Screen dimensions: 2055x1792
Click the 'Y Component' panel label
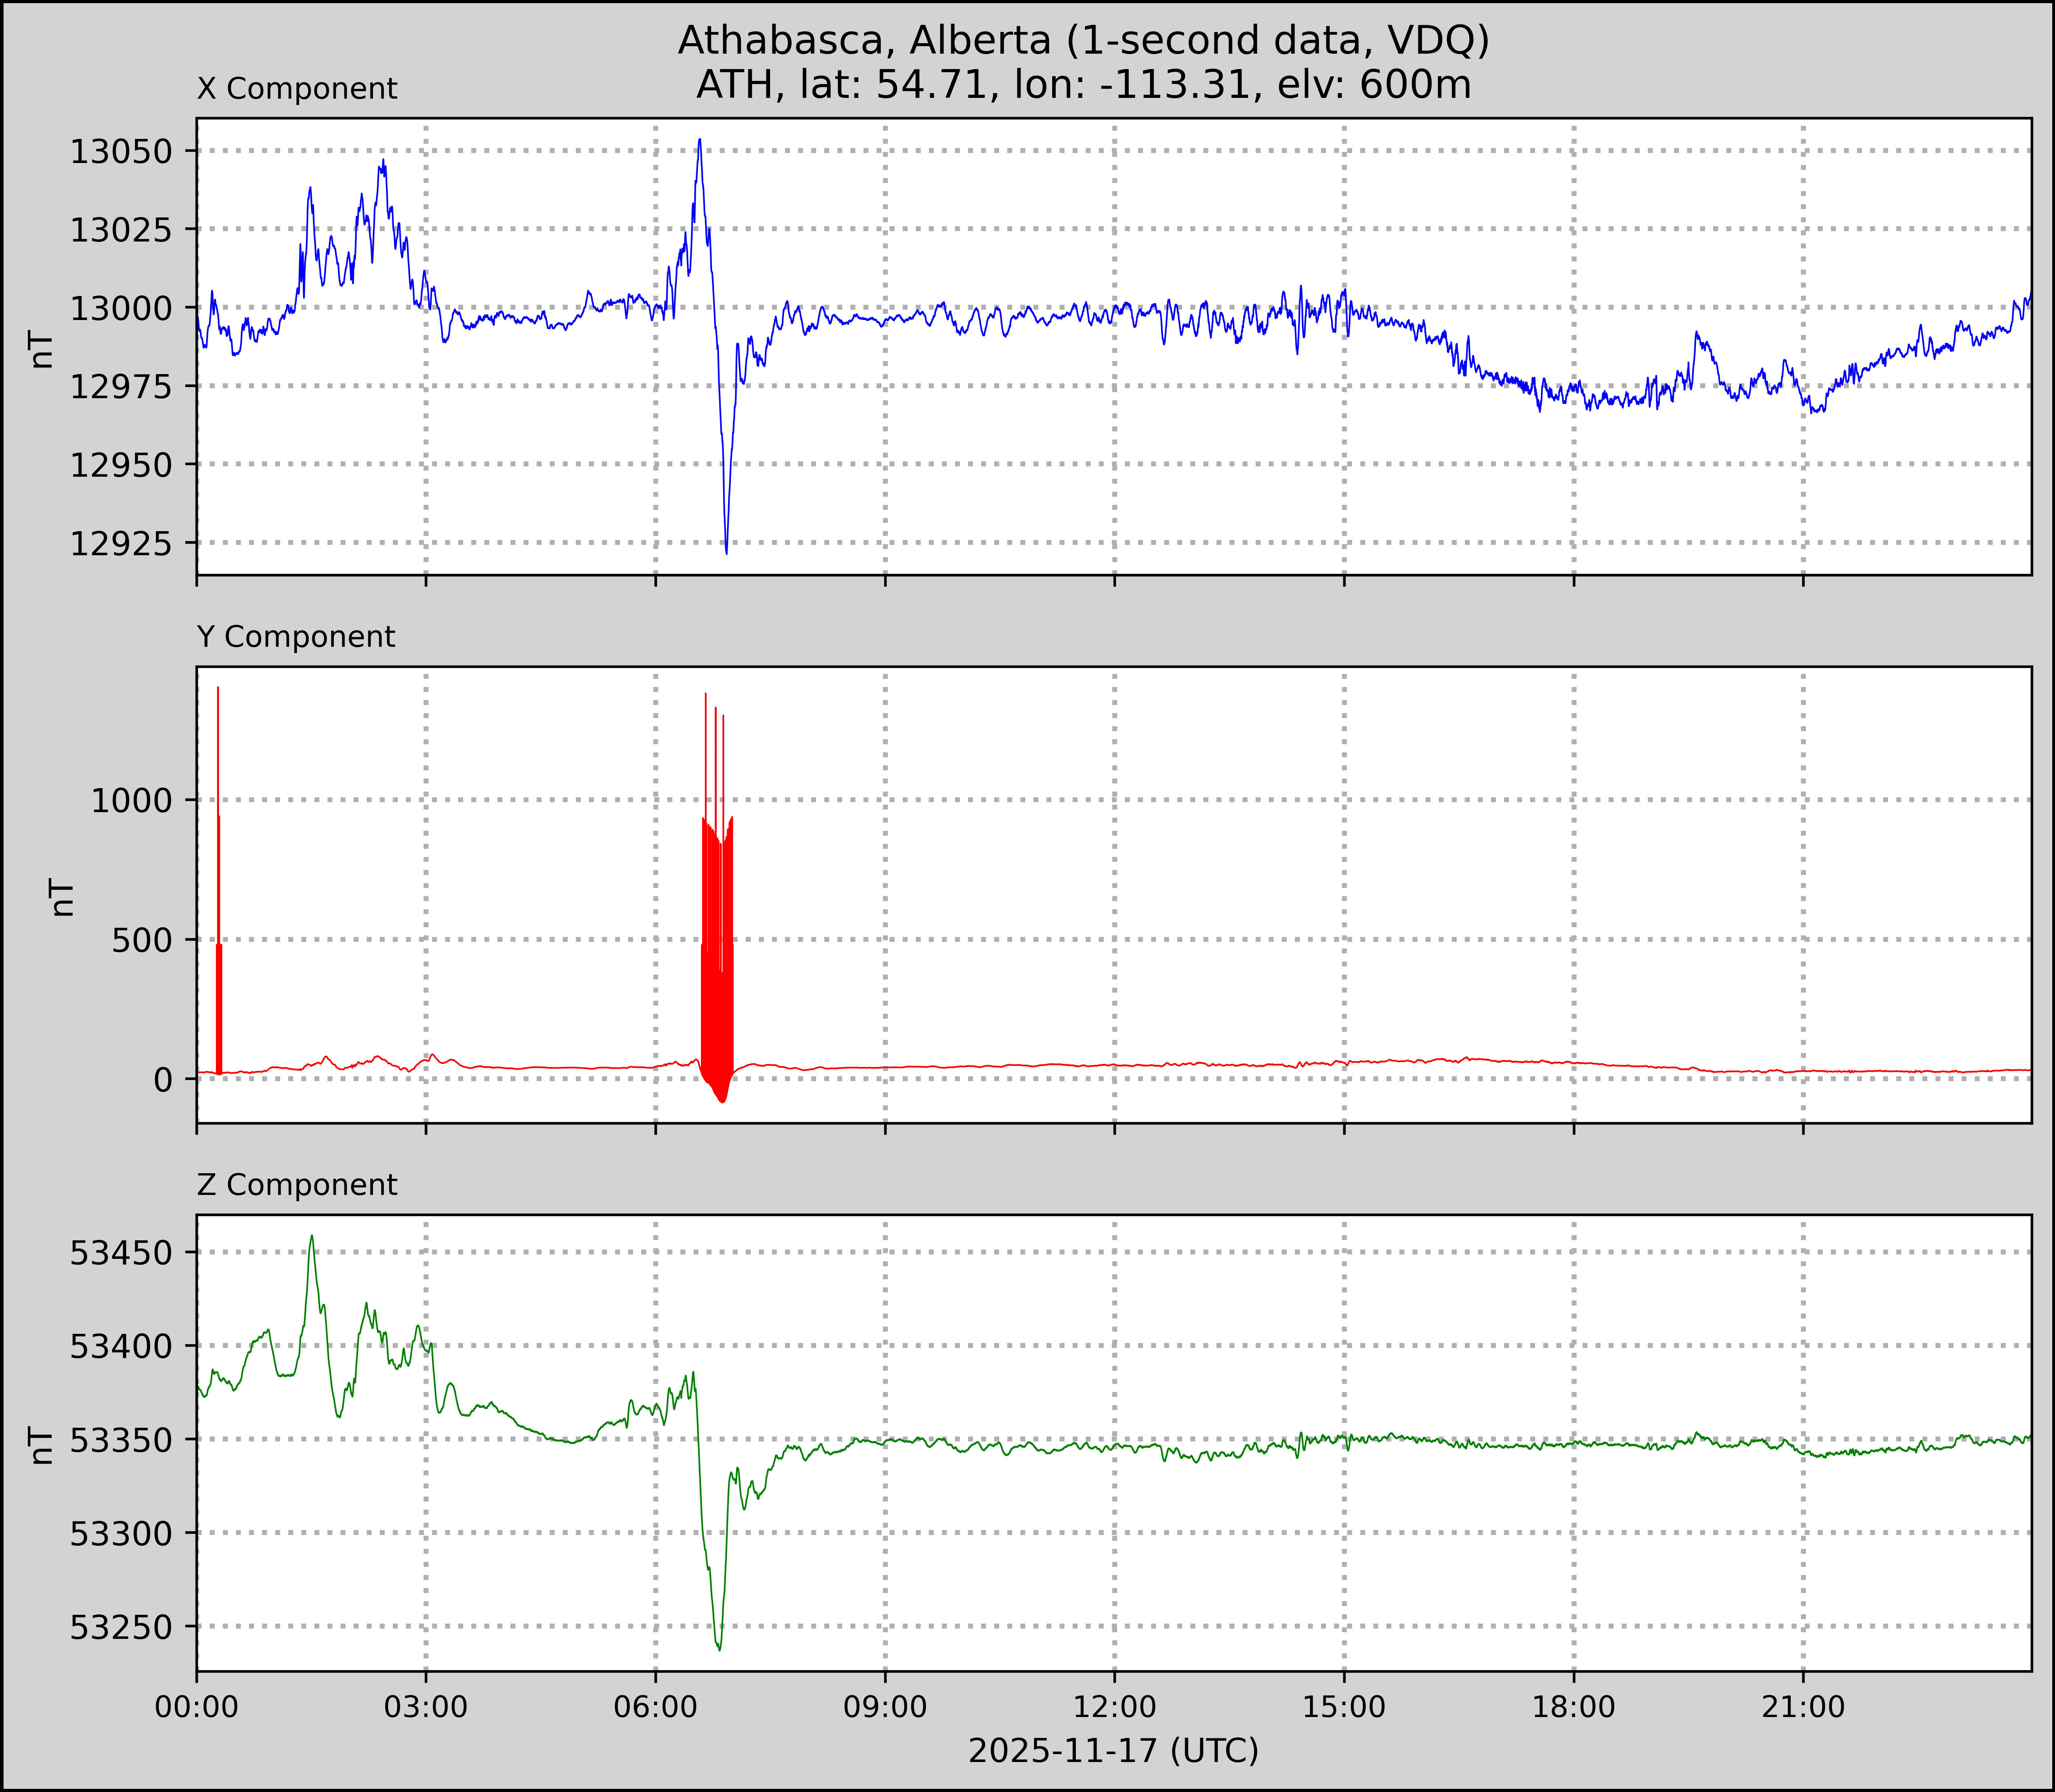tap(296, 637)
